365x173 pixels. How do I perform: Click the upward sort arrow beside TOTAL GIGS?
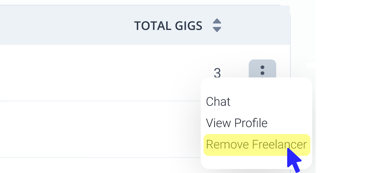click(x=217, y=22)
